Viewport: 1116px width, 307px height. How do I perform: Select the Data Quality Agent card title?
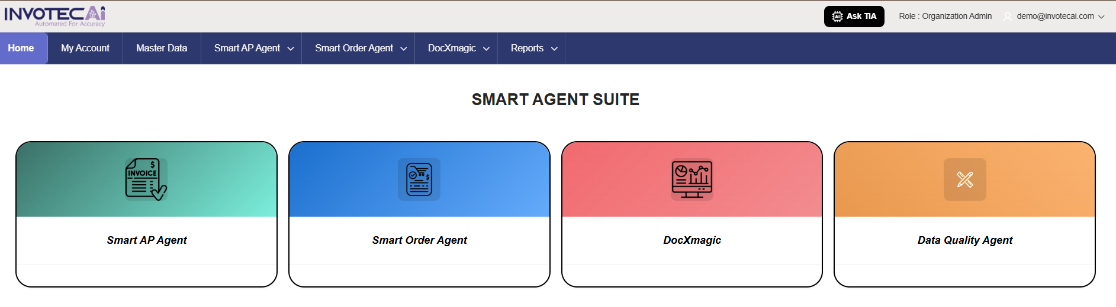[x=964, y=240]
